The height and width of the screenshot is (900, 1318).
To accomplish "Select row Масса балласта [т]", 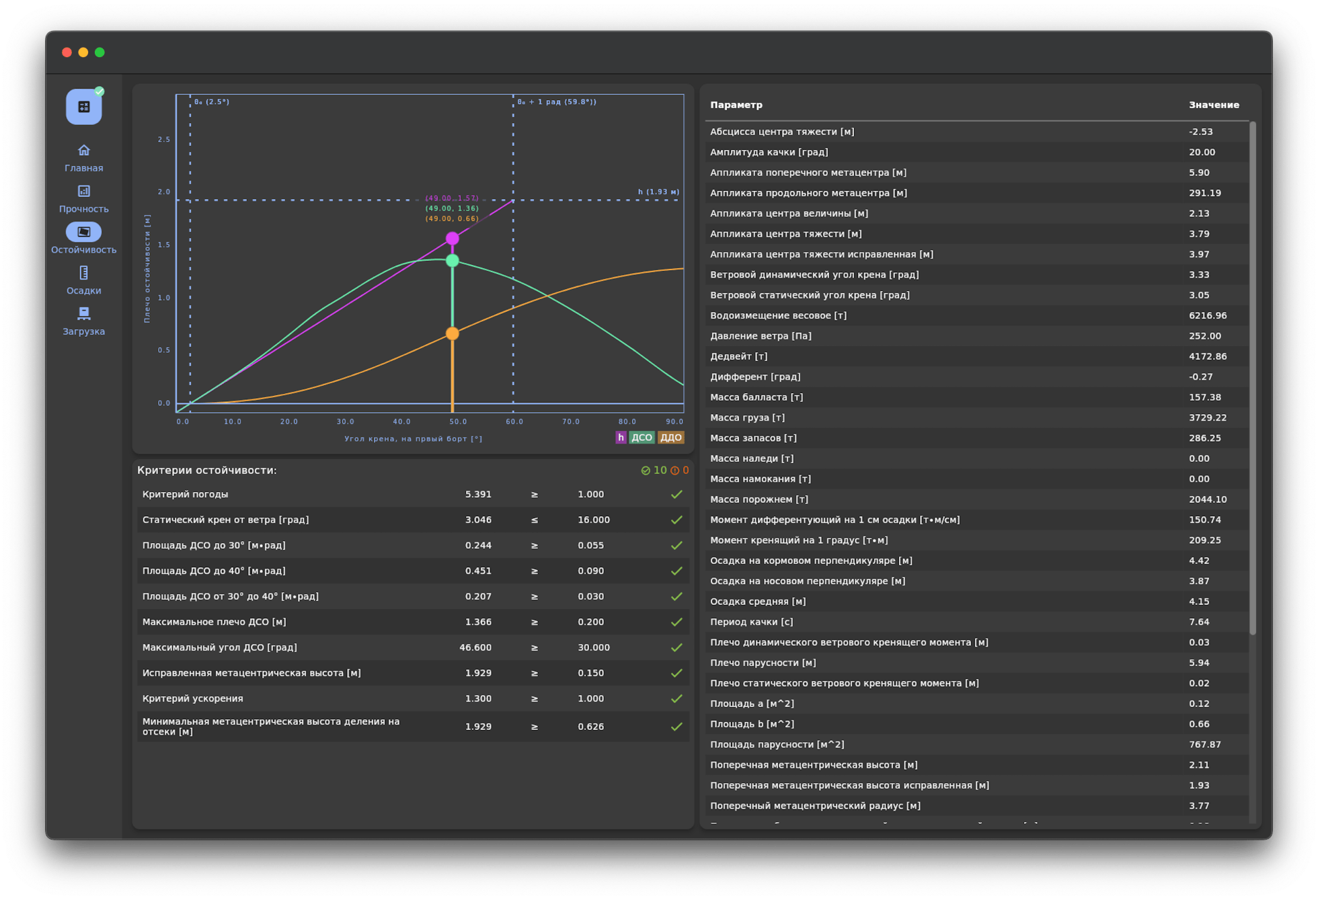I will (x=976, y=397).
